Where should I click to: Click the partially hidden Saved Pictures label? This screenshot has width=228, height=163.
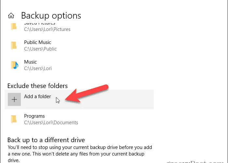click(39, 24)
